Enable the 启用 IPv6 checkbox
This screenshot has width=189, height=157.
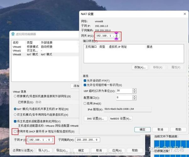click(85, 103)
